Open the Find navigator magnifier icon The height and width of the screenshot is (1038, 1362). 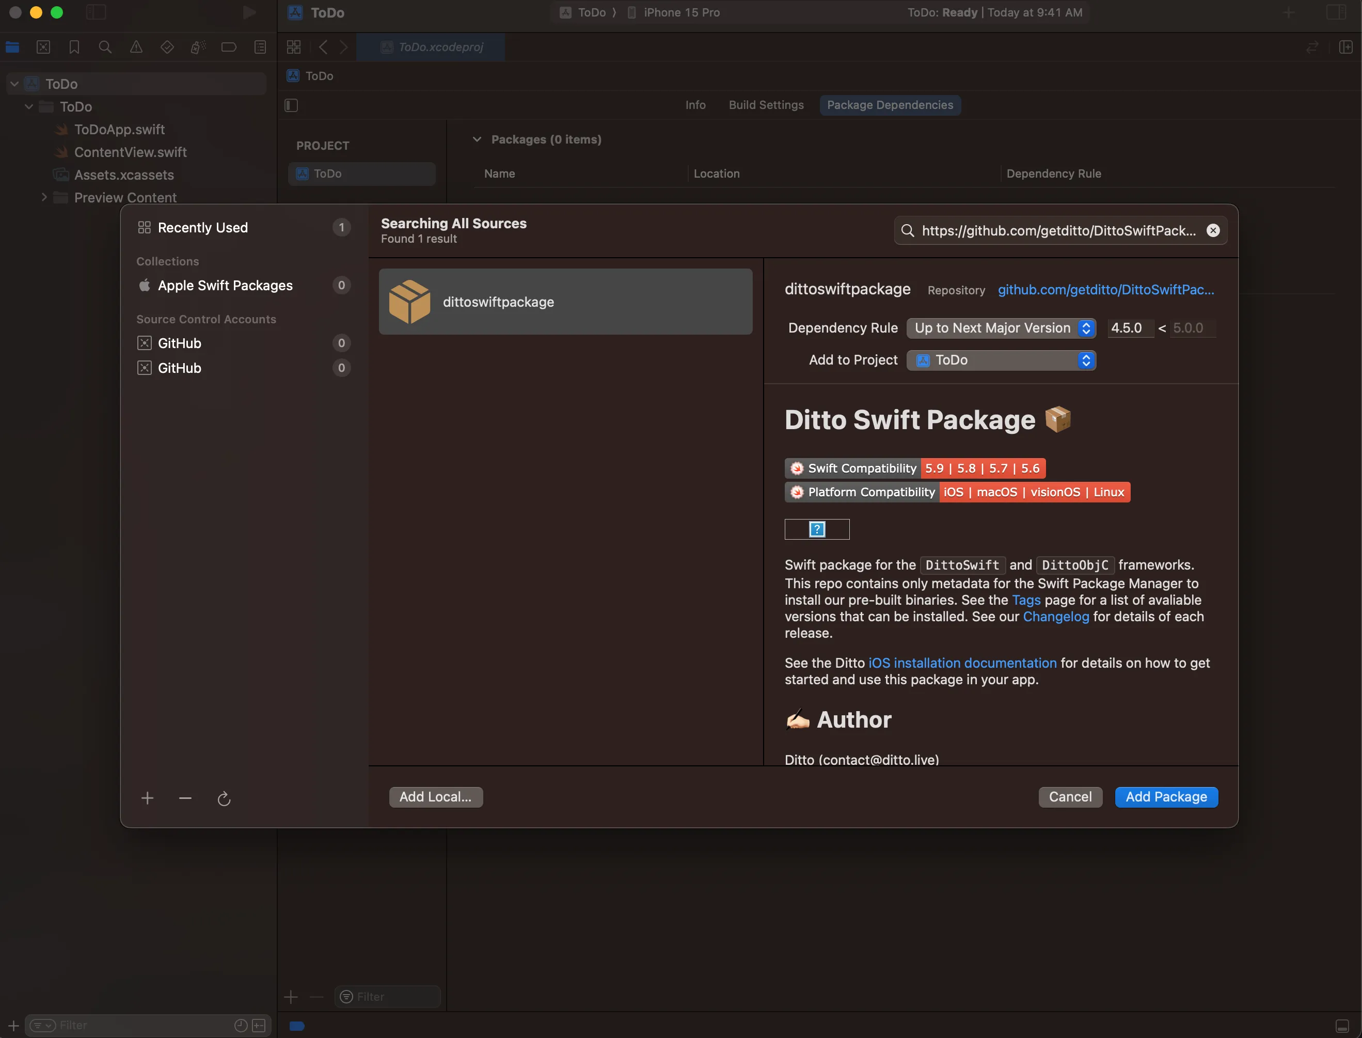coord(105,47)
